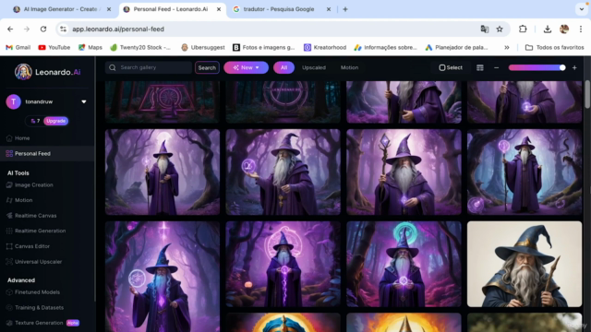
Task: Focus the Search gallery field
Action: (149, 67)
